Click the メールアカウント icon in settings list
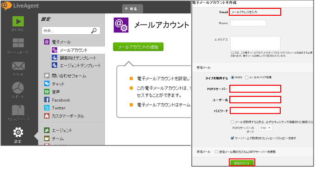 coord(54,50)
